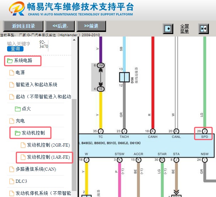Image resolution: width=216 pixels, height=197 pixels.
Task: Click pin 30 G connector circle
Action: [x=162, y=160]
